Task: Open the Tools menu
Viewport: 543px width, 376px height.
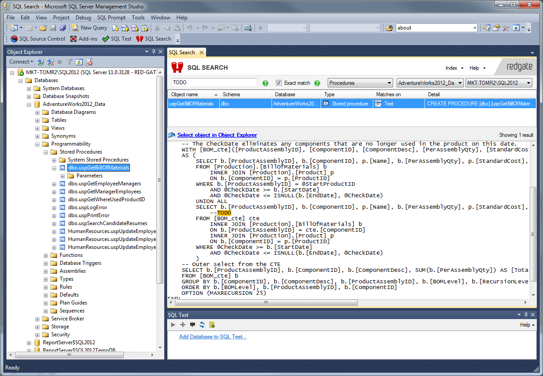Action: point(138,18)
